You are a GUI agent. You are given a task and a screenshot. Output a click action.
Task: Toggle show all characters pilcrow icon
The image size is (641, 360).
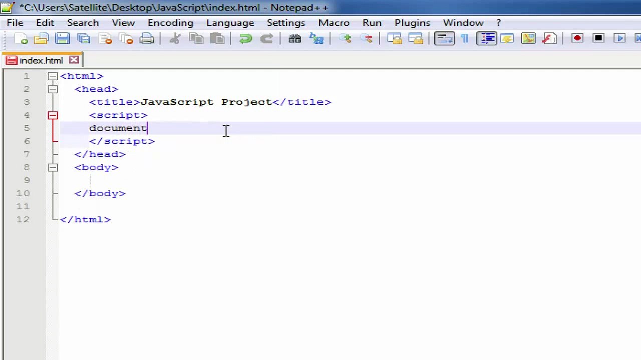[x=465, y=39]
